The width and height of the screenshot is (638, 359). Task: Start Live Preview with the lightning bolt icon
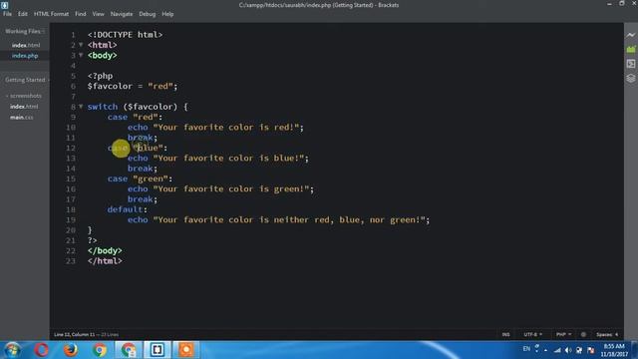point(631,35)
